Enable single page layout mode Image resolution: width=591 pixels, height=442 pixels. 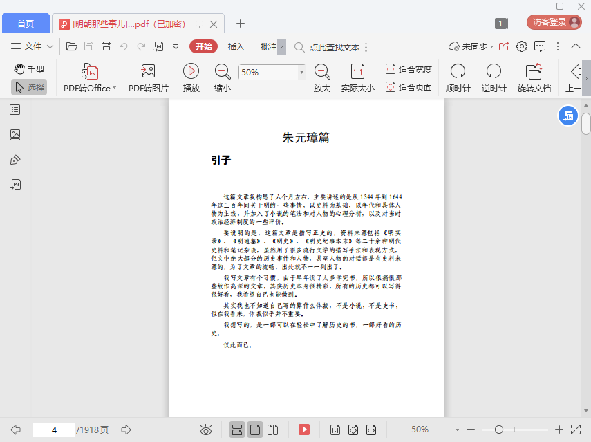point(255,430)
